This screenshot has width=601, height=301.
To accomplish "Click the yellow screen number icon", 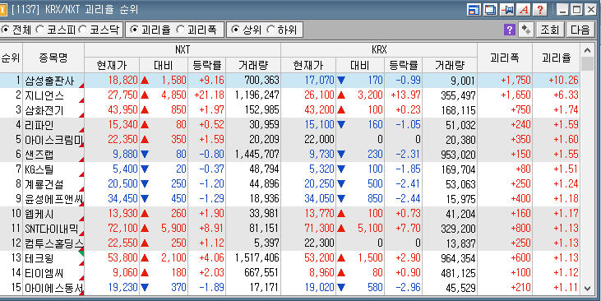I will [3, 10].
